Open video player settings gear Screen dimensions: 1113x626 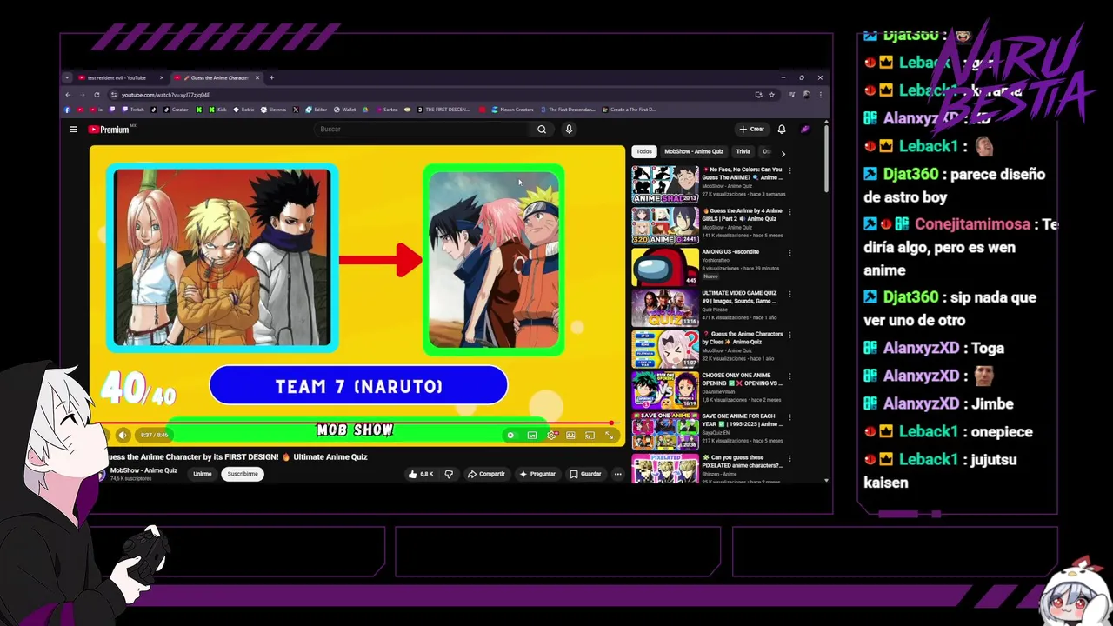click(x=551, y=435)
